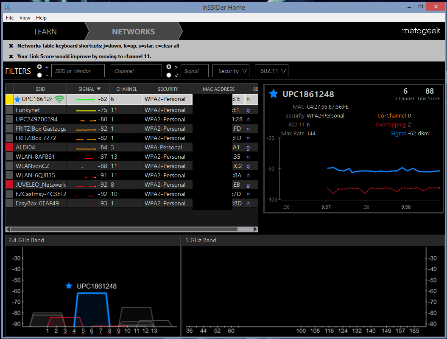Click the star in 2.4 GHz Band graph

click(x=69, y=286)
